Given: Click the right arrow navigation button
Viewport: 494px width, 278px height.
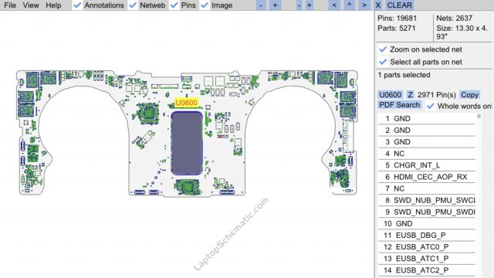Looking at the screenshot, I should pos(364,5).
